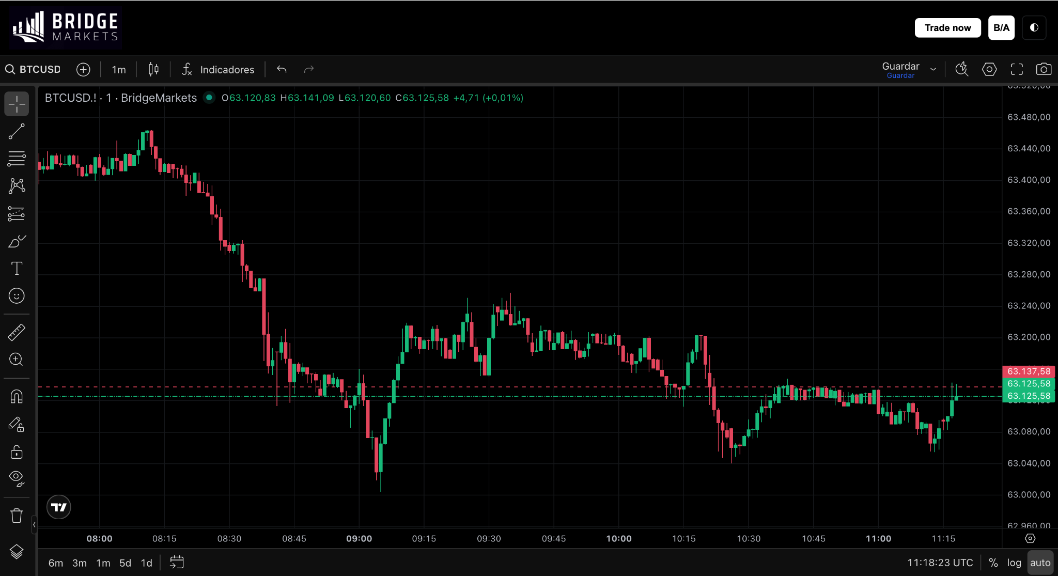Open the object tree layers icon
This screenshot has width=1058, height=576.
click(17, 552)
